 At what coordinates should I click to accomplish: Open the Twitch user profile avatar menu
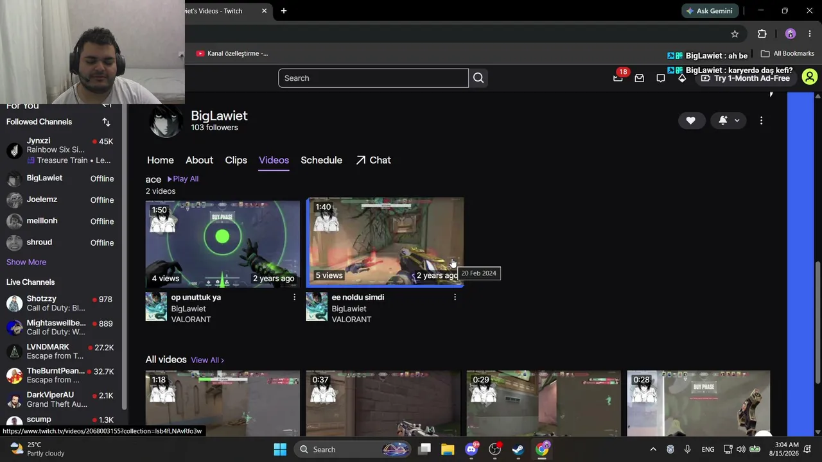click(809, 78)
